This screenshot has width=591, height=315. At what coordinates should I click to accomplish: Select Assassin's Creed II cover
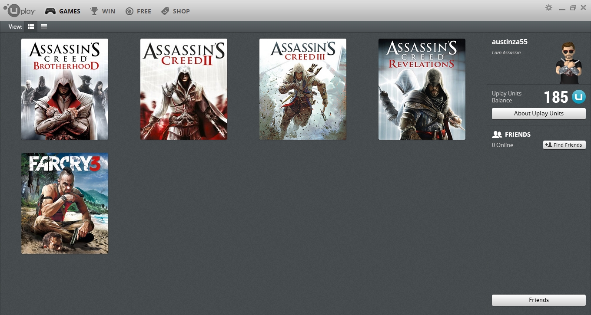tap(184, 89)
